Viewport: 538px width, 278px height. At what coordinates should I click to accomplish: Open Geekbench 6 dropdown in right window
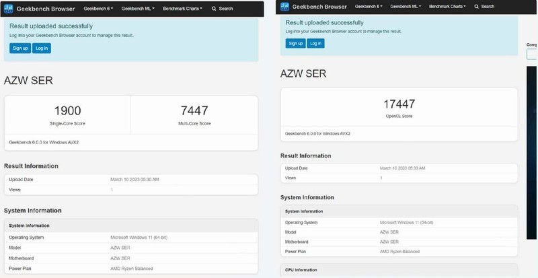369,7
